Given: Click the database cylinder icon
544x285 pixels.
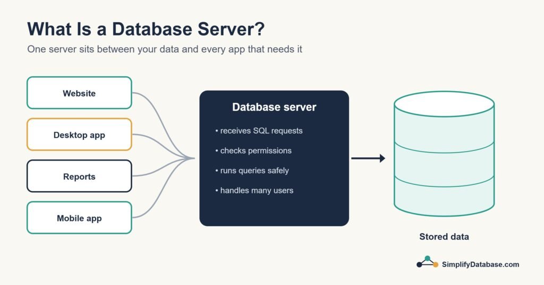Looking at the screenshot, I should (x=444, y=154).
